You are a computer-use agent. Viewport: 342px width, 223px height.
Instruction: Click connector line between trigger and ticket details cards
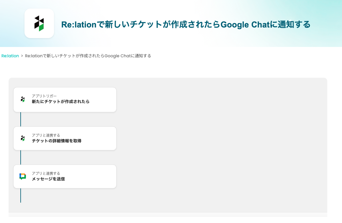pos(21,119)
